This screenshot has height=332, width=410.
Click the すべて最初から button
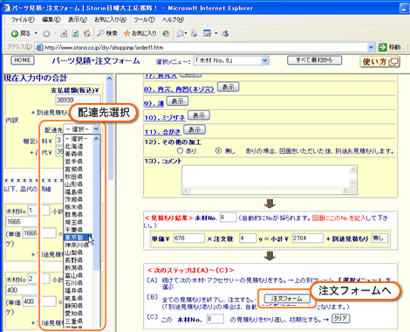click(x=314, y=60)
